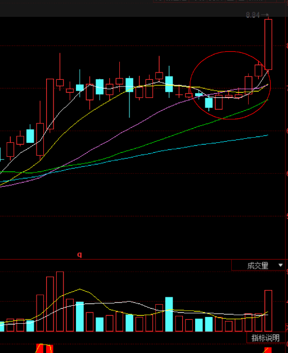Click the tallest red volume bar

(60, 301)
